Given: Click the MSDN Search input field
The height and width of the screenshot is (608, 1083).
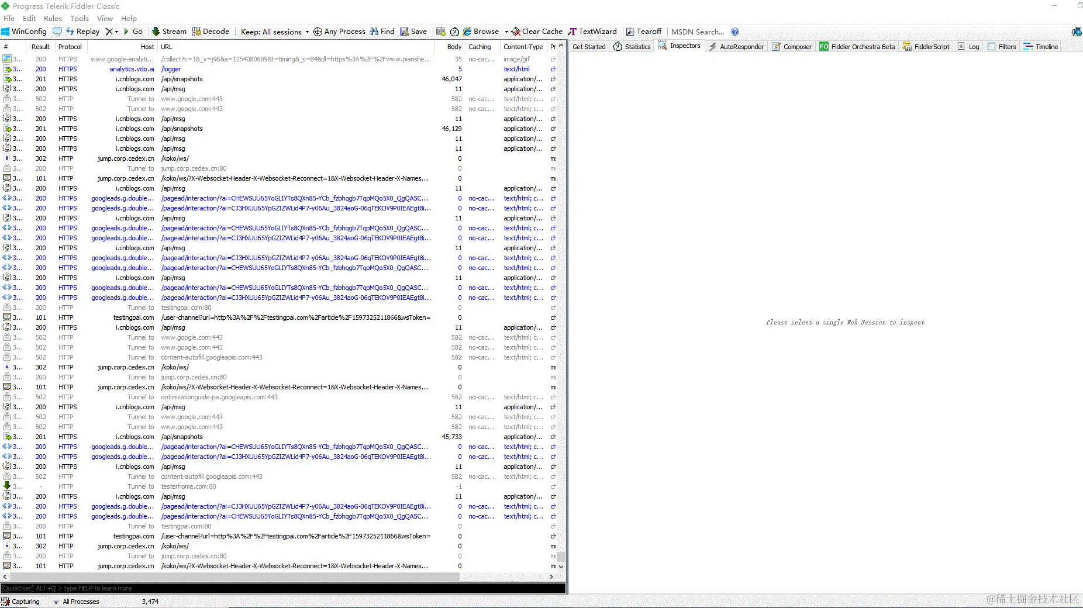Looking at the screenshot, I should pyautogui.click(x=698, y=32).
